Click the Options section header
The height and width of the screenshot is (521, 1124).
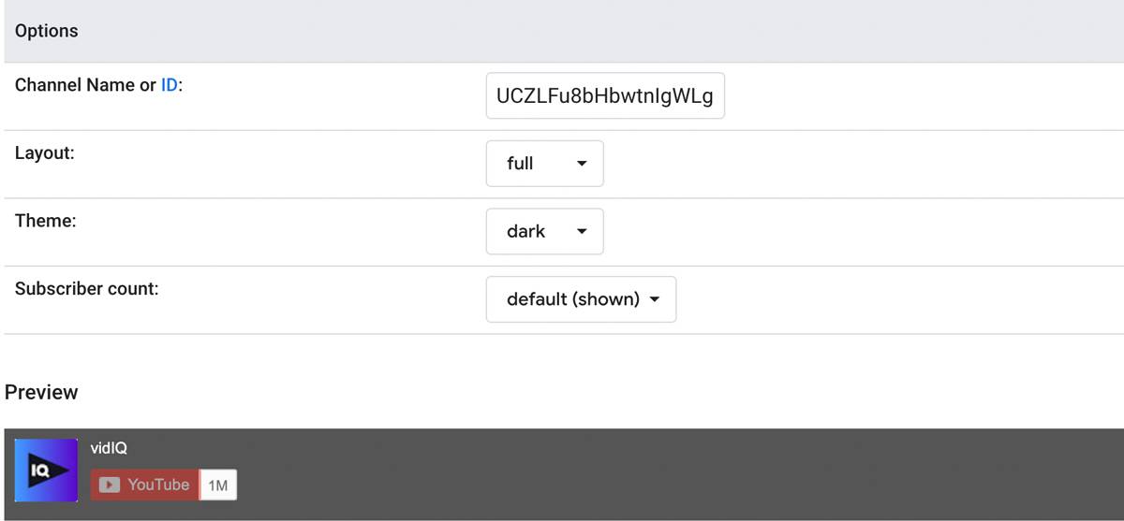(x=47, y=31)
